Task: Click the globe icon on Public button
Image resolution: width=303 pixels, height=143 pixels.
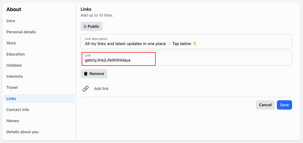Action: point(85,26)
